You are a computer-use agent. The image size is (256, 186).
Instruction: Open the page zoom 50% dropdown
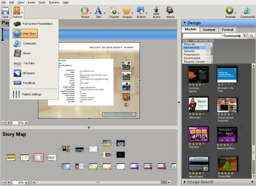(x=26, y=123)
